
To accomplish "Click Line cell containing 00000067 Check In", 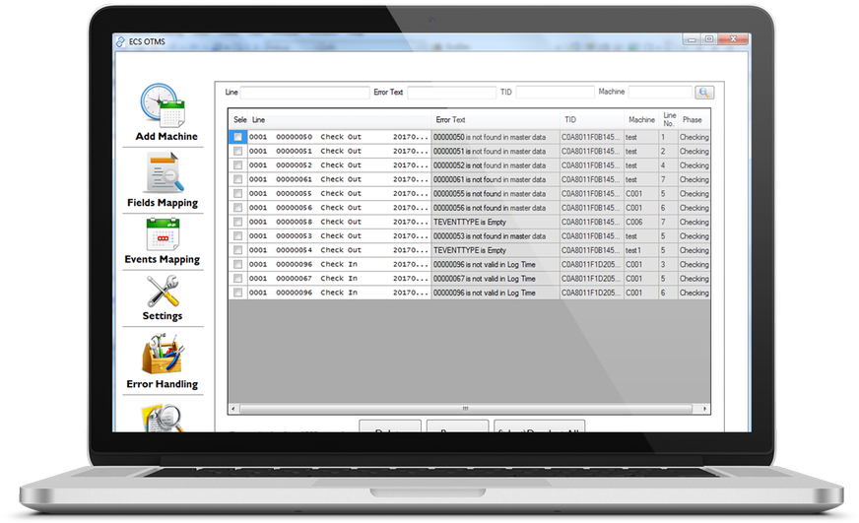I will (340, 279).
